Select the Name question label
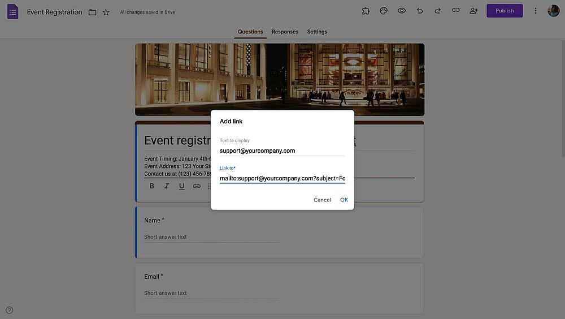This screenshot has width=565, height=319. (152, 221)
